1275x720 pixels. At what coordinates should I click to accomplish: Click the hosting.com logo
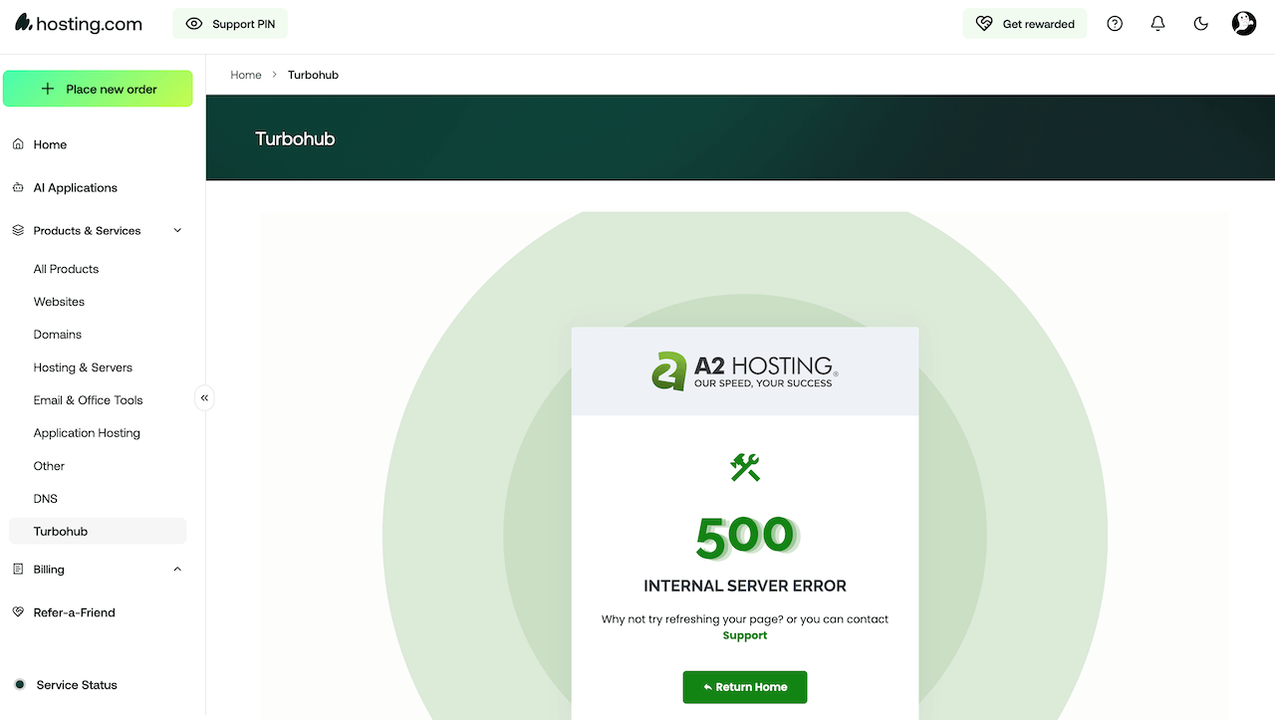pyautogui.click(x=78, y=23)
